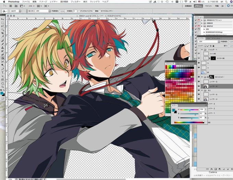Expand the first action set triangle
Viewport: 233px width, 180px height.
pos(202,20)
